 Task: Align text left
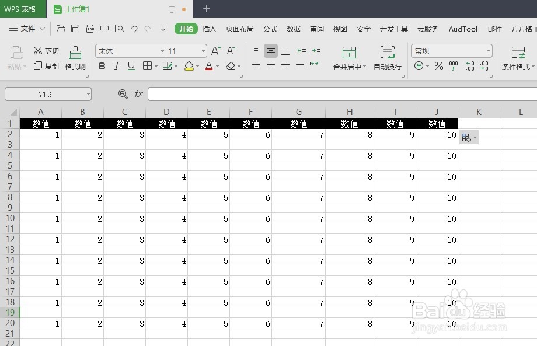tap(256, 66)
